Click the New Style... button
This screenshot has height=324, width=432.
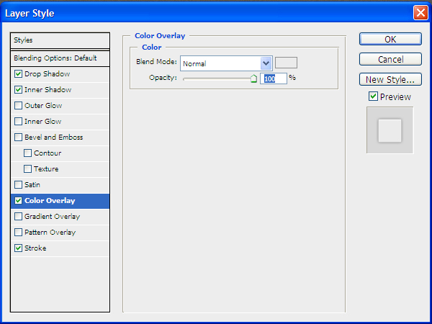[x=390, y=79]
